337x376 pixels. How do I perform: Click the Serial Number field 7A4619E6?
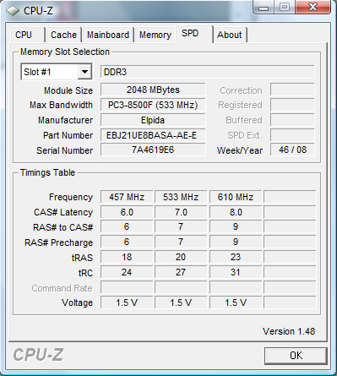pyautogui.click(x=153, y=150)
